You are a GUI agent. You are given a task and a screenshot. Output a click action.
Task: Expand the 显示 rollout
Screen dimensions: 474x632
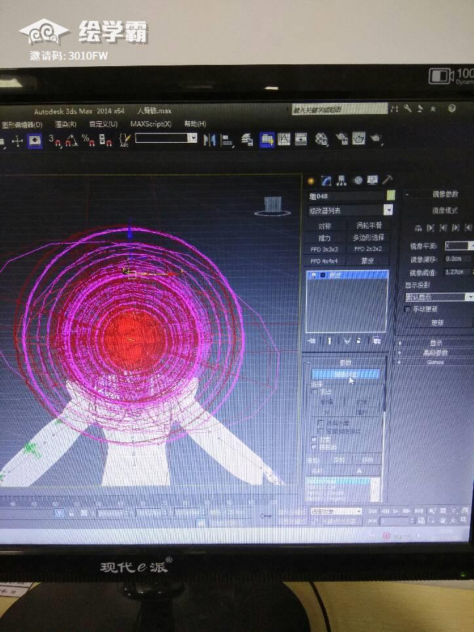pyautogui.click(x=435, y=343)
